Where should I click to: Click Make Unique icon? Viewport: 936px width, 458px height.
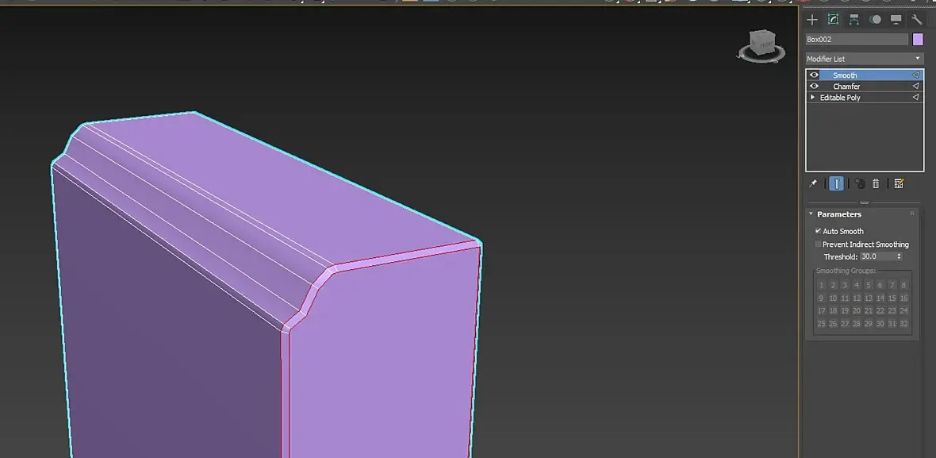(x=860, y=184)
